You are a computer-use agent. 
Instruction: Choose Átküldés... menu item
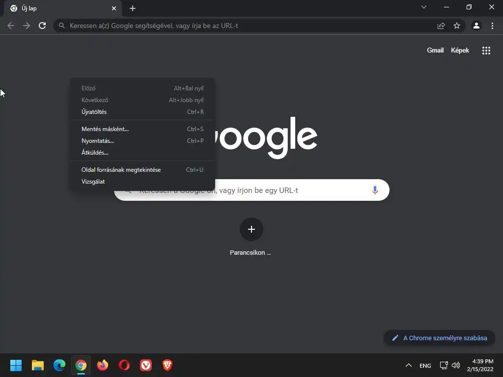pyautogui.click(x=142, y=153)
